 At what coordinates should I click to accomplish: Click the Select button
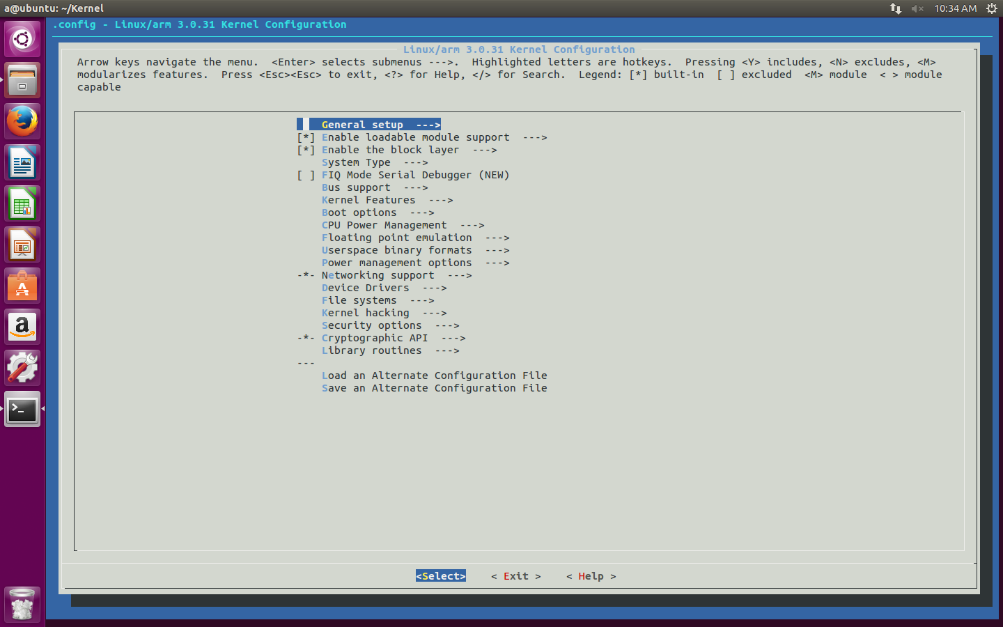click(441, 576)
